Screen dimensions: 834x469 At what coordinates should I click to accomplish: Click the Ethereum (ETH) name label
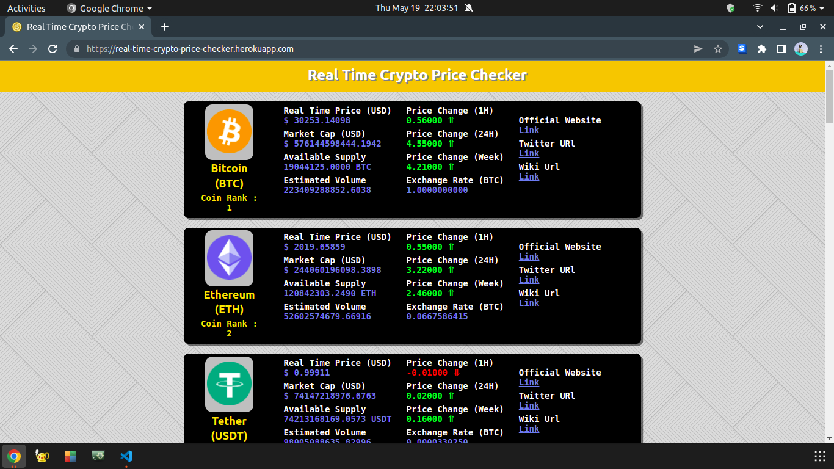click(x=229, y=302)
